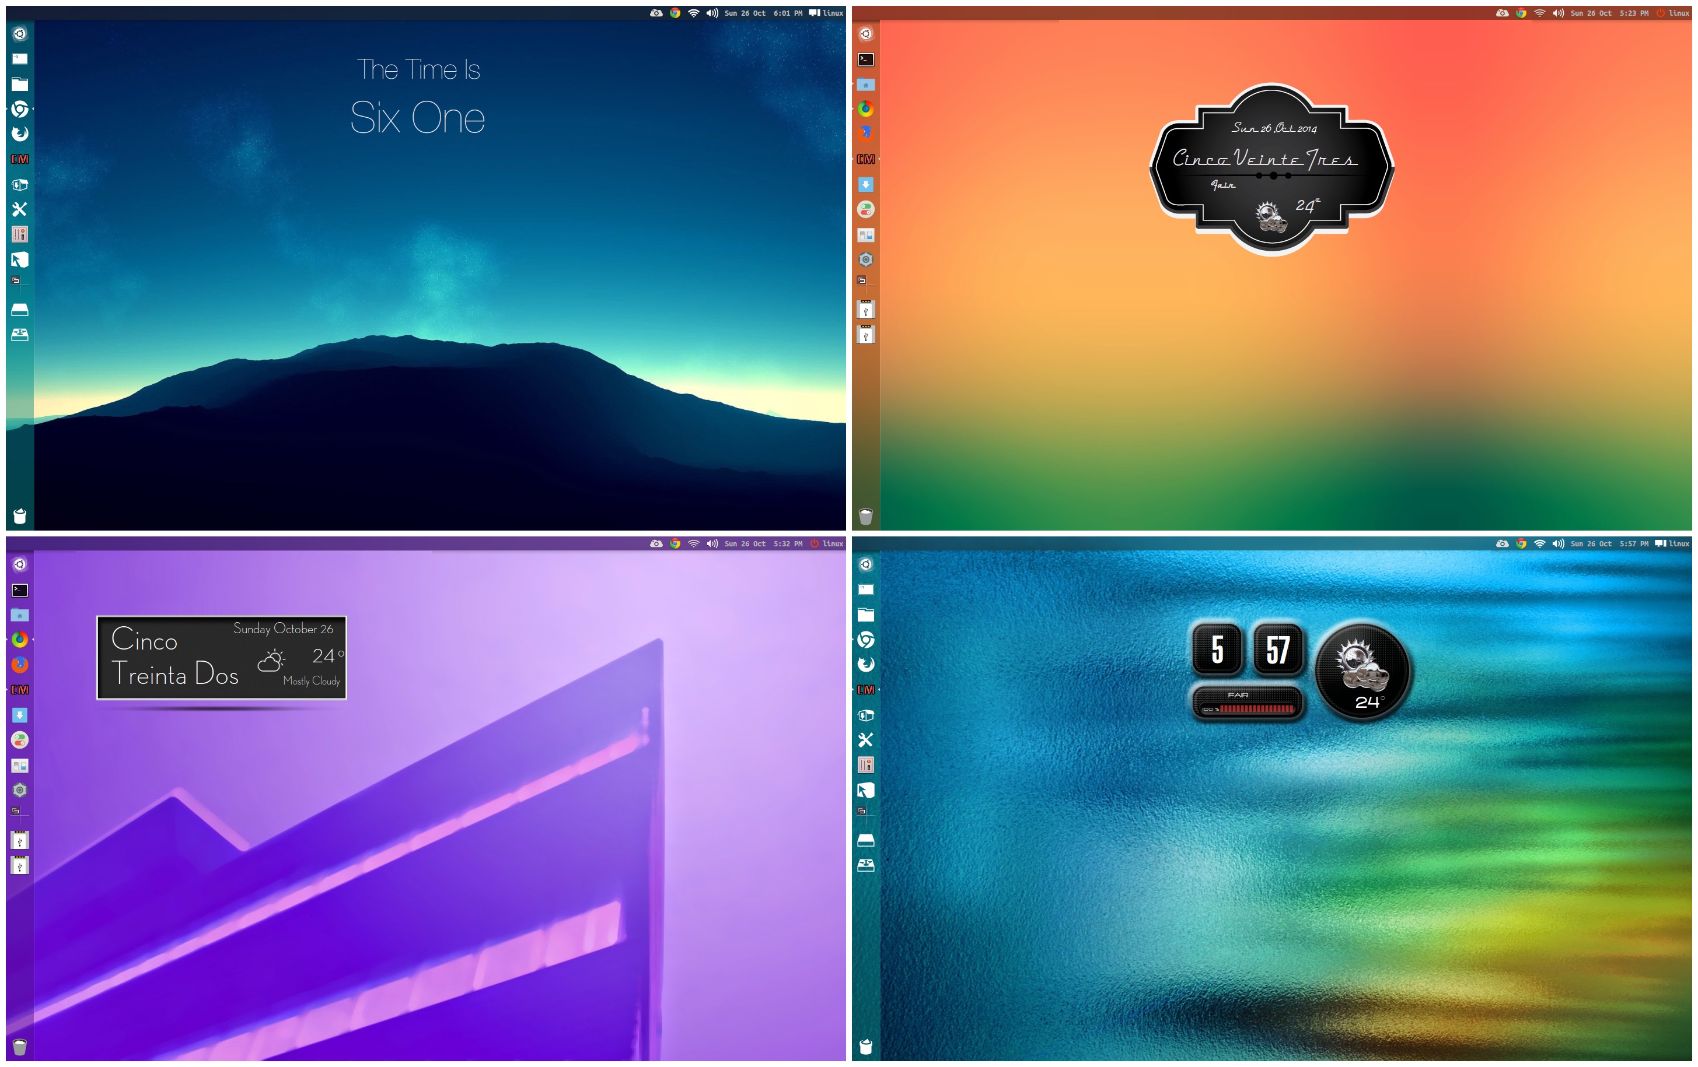1698x1067 pixels.
Task: Open the Wi-Fi indicator on the blue mountain panel
Action: (694, 13)
